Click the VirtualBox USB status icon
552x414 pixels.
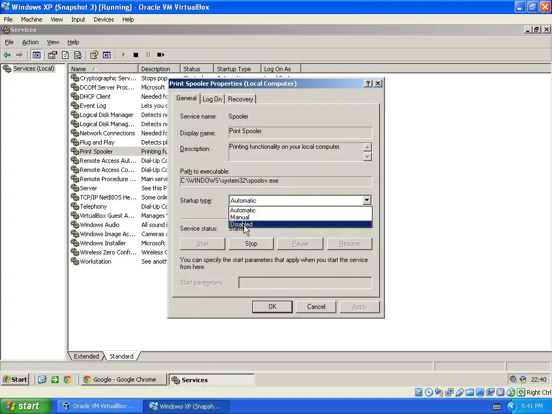pos(459,392)
